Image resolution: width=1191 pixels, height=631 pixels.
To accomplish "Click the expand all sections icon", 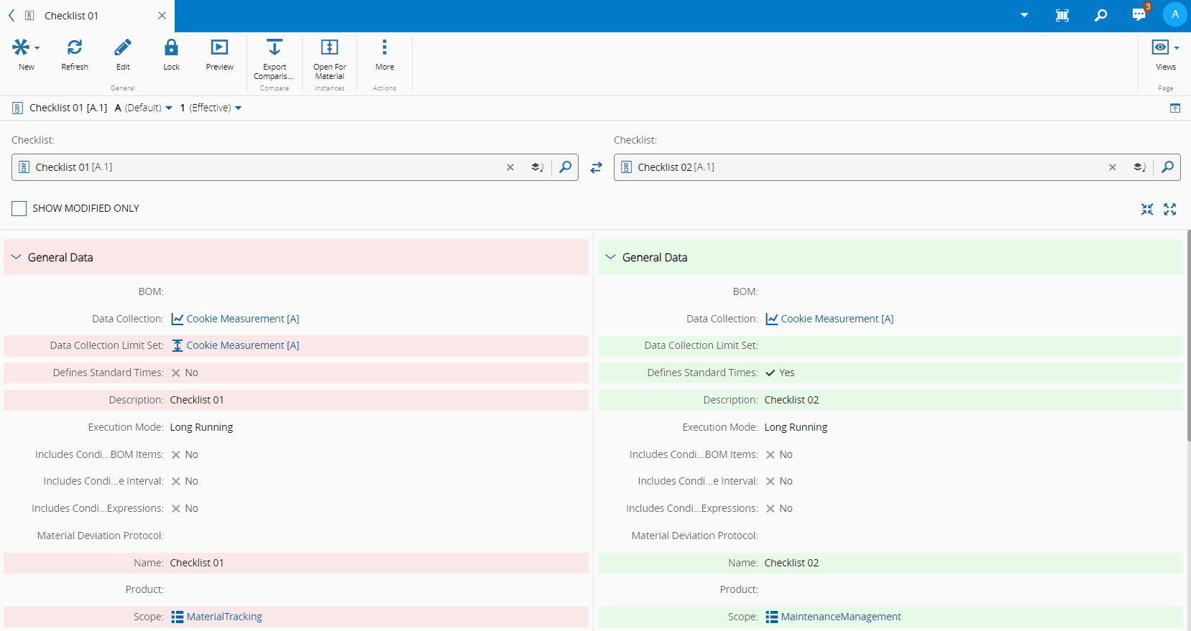I will coord(1170,209).
